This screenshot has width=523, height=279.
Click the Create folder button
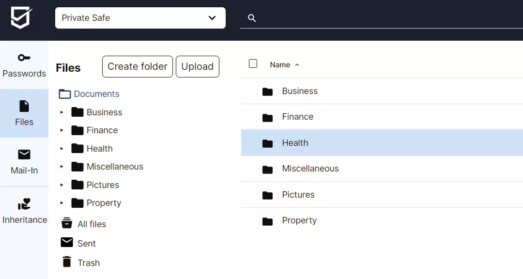point(138,67)
